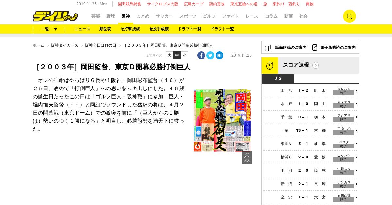Expand the 東京V 5-1 岐阜 match arrow
Image resolution: width=392 pixels, height=205 pixels.
(x=356, y=144)
